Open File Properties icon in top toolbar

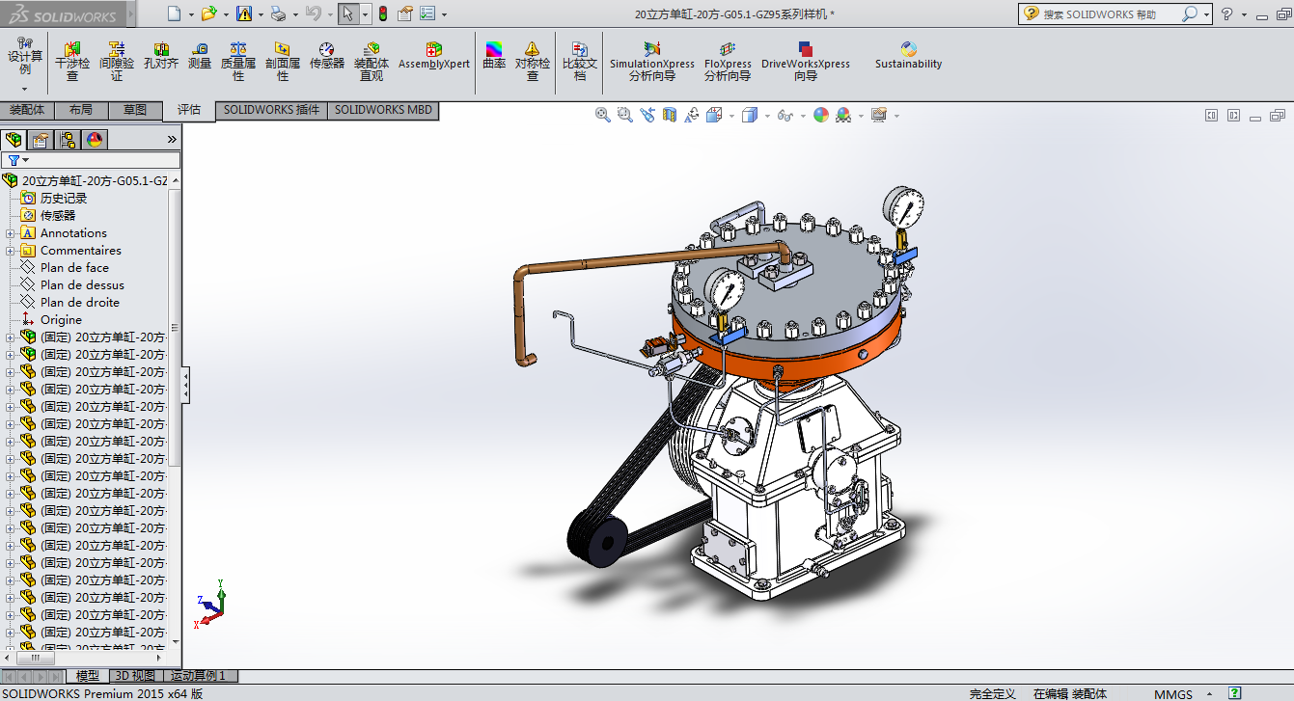point(405,13)
